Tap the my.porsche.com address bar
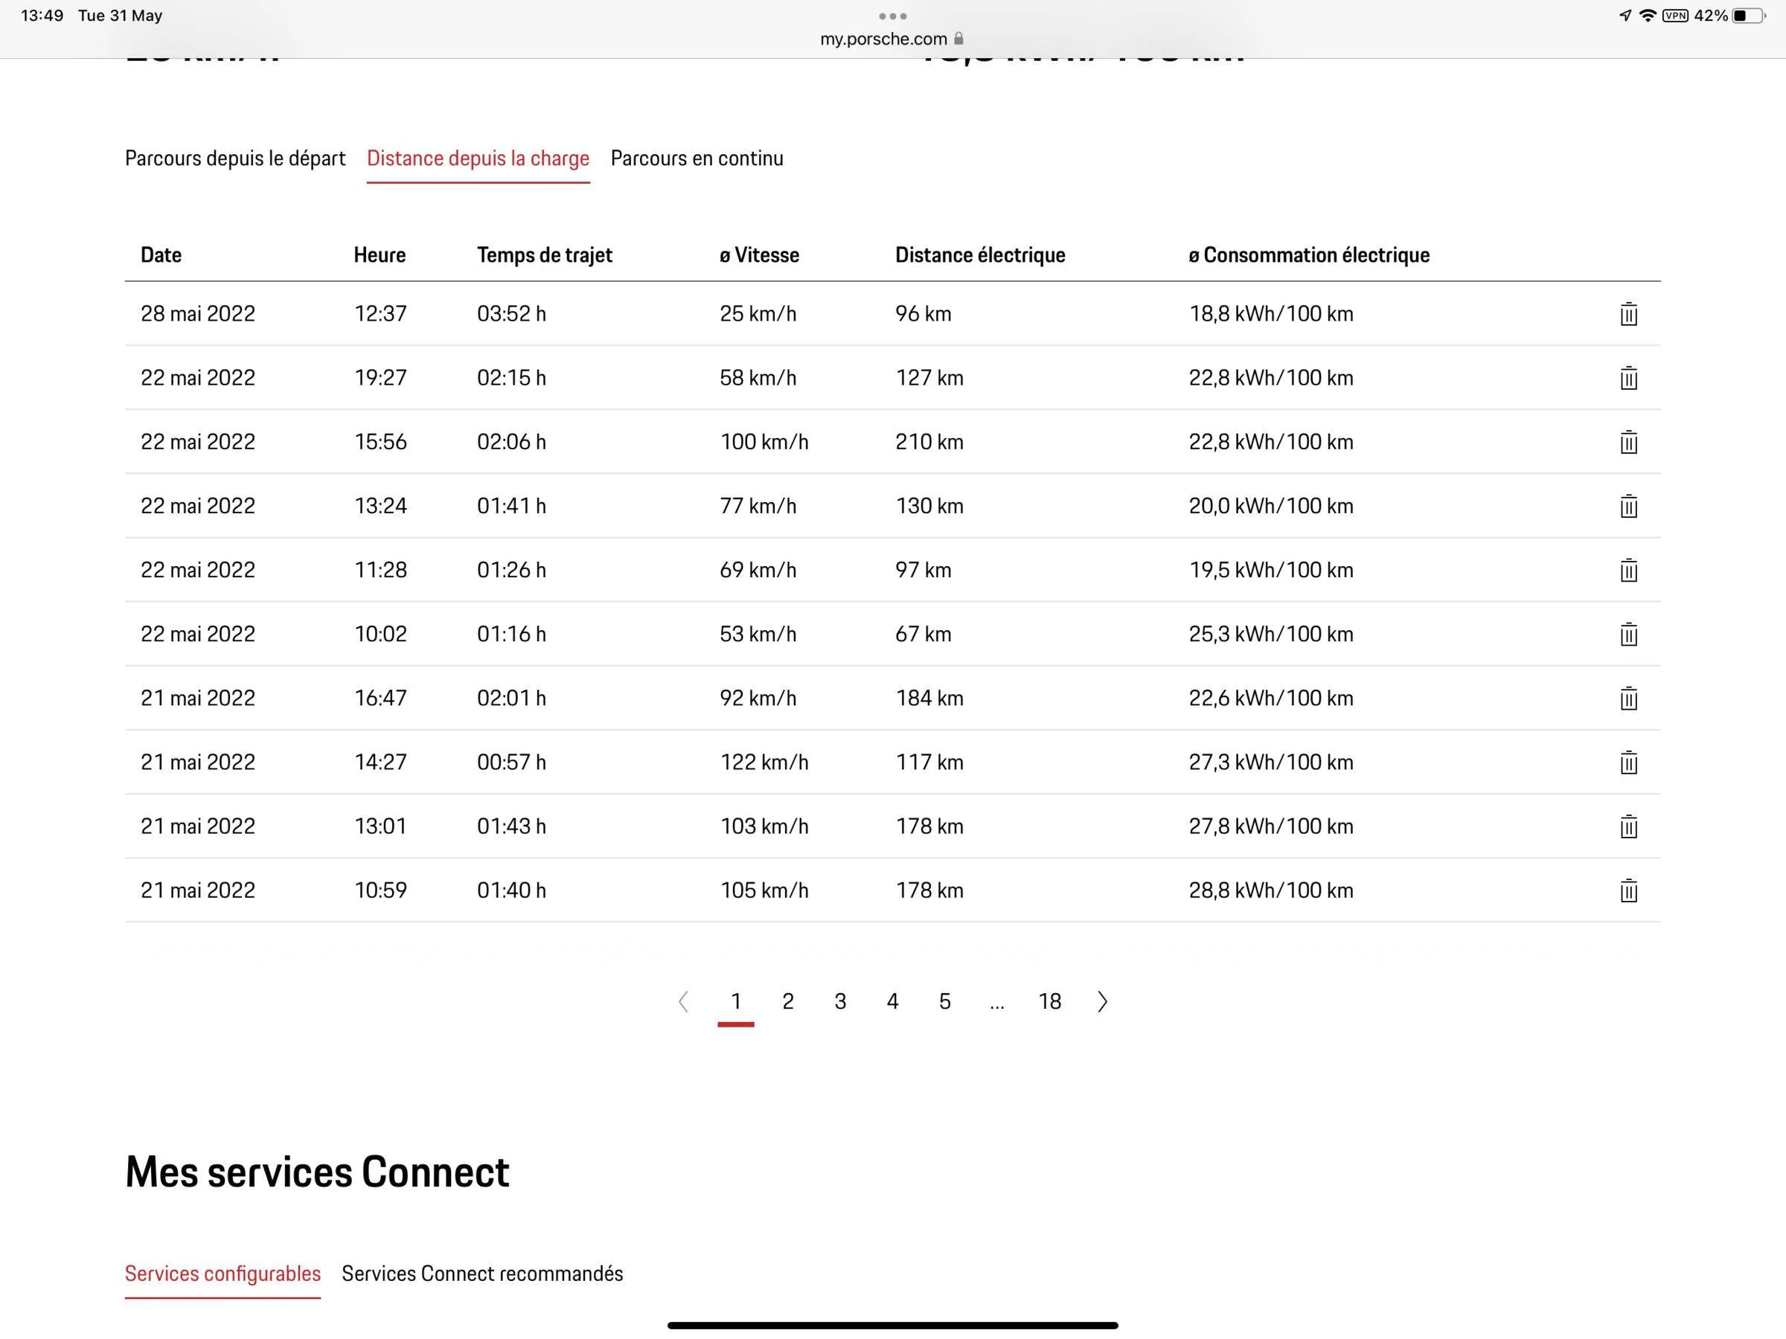The image size is (1786, 1339). click(x=892, y=38)
